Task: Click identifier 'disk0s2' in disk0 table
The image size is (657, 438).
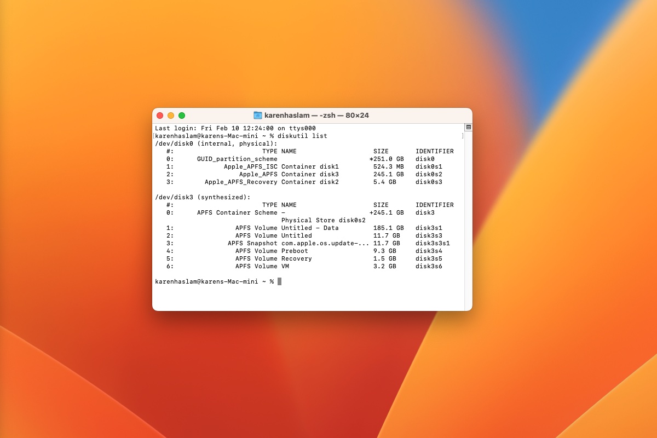Action: [429, 174]
